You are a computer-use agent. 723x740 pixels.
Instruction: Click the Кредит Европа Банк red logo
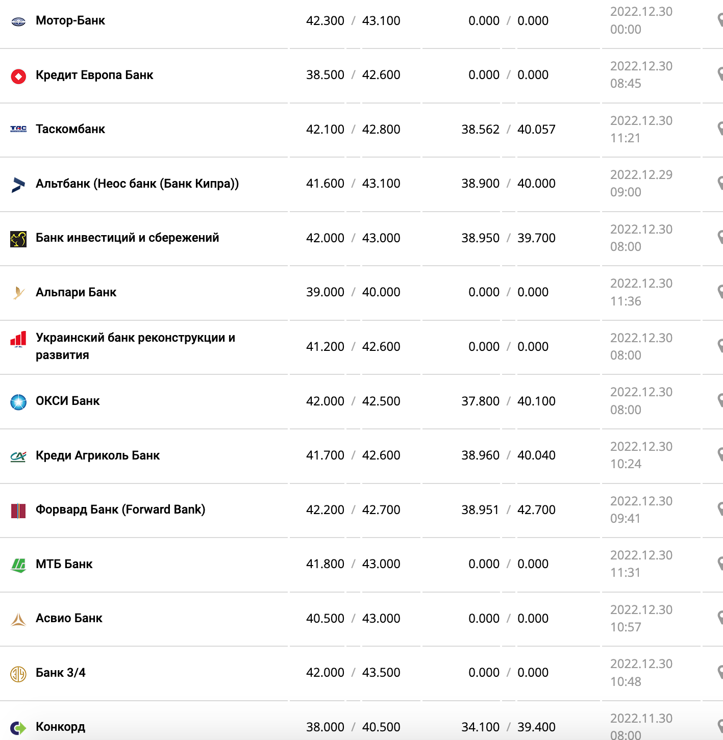(18, 76)
